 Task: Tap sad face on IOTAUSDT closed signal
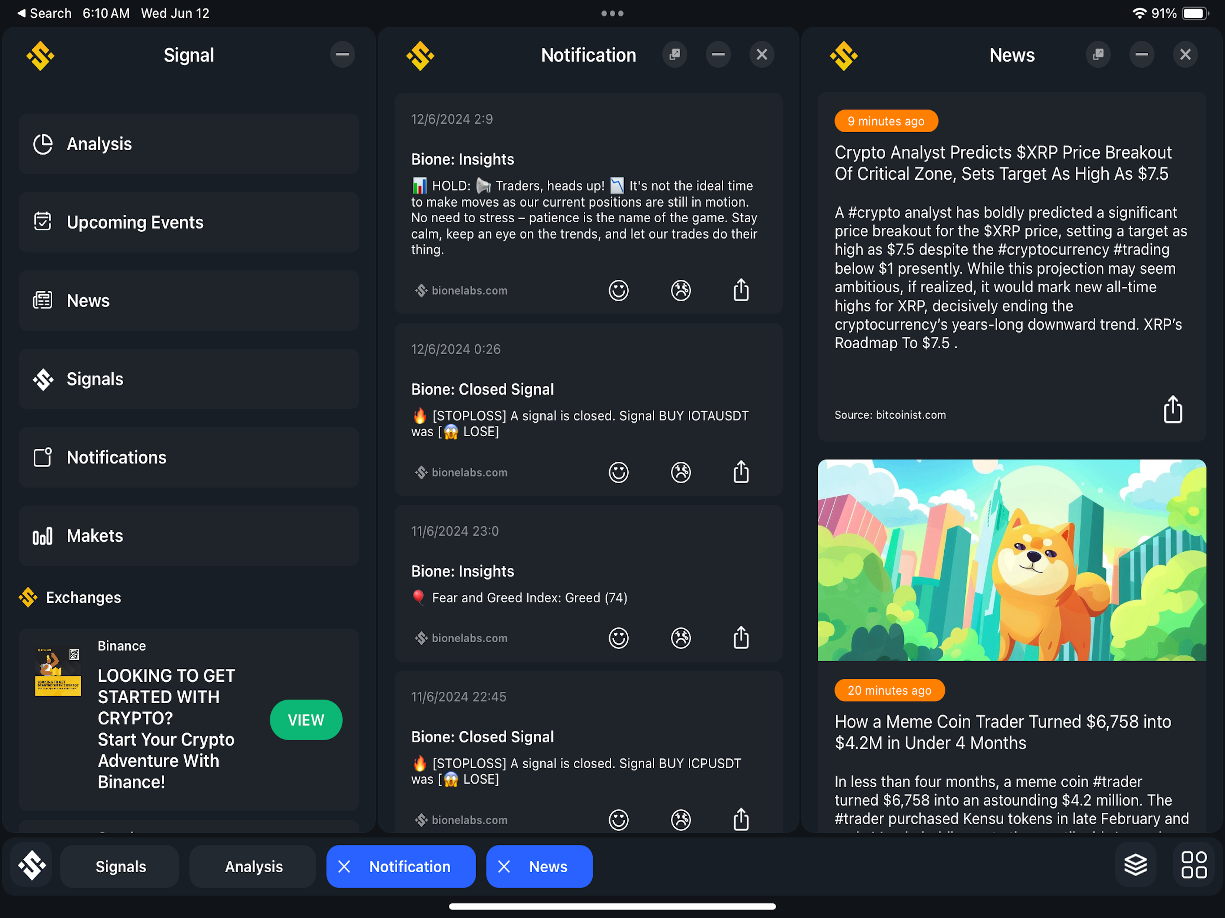point(681,472)
